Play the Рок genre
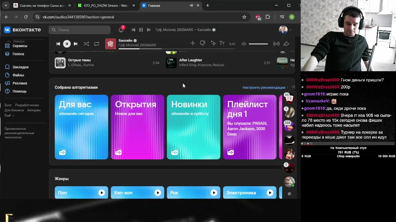Viewport: 396px width, 222px height. tap(214, 193)
